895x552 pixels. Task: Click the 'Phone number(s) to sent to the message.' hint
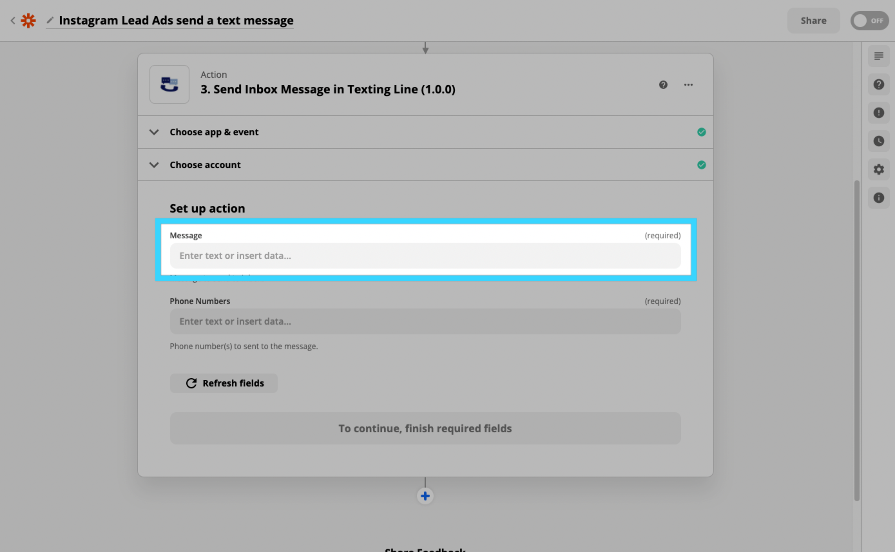pyautogui.click(x=244, y=347)
